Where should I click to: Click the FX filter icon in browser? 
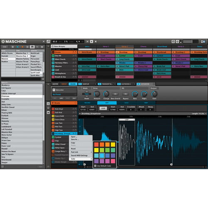point(37,47)
